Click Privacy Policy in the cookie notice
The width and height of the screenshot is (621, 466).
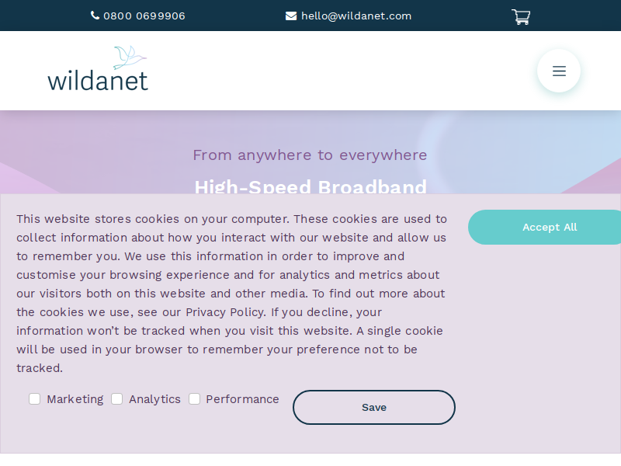coord(225,312)
